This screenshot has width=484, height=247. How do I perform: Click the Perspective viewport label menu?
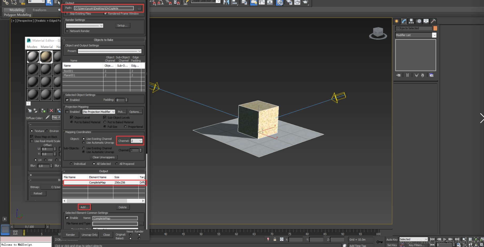(25, 21)
